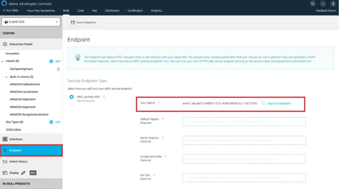Image resolution: width=339 pixels, height=189 pixels.
Task: Delete the GetOpeningHours intent via trash icon
Action: pos(58,69)
